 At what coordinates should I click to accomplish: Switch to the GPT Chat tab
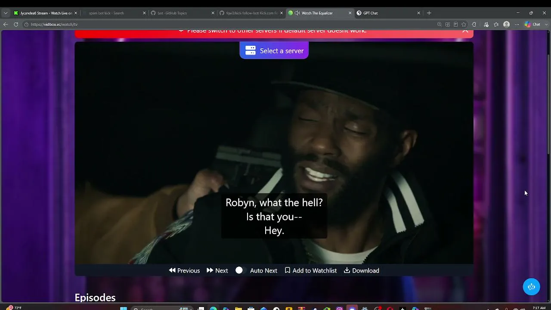click(387, 13)
